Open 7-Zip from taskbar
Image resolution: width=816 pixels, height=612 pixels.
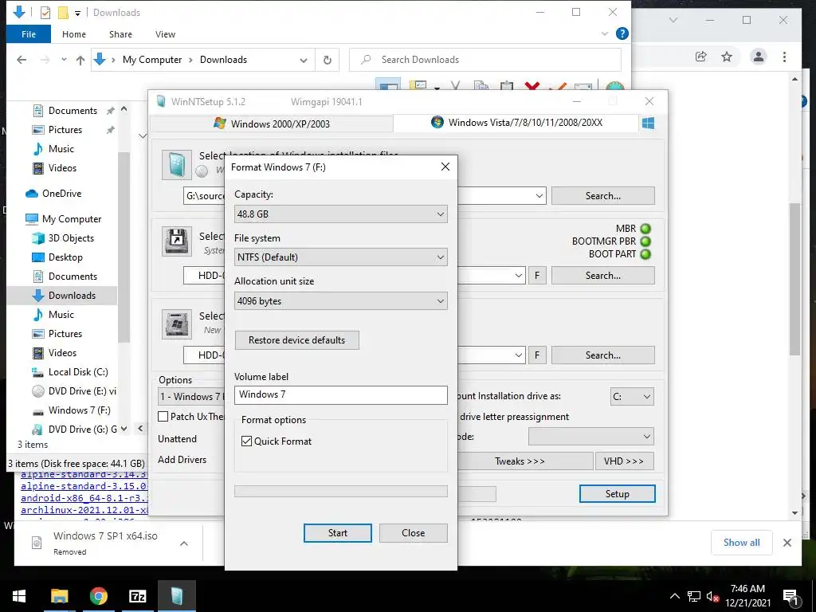point(137,596)
